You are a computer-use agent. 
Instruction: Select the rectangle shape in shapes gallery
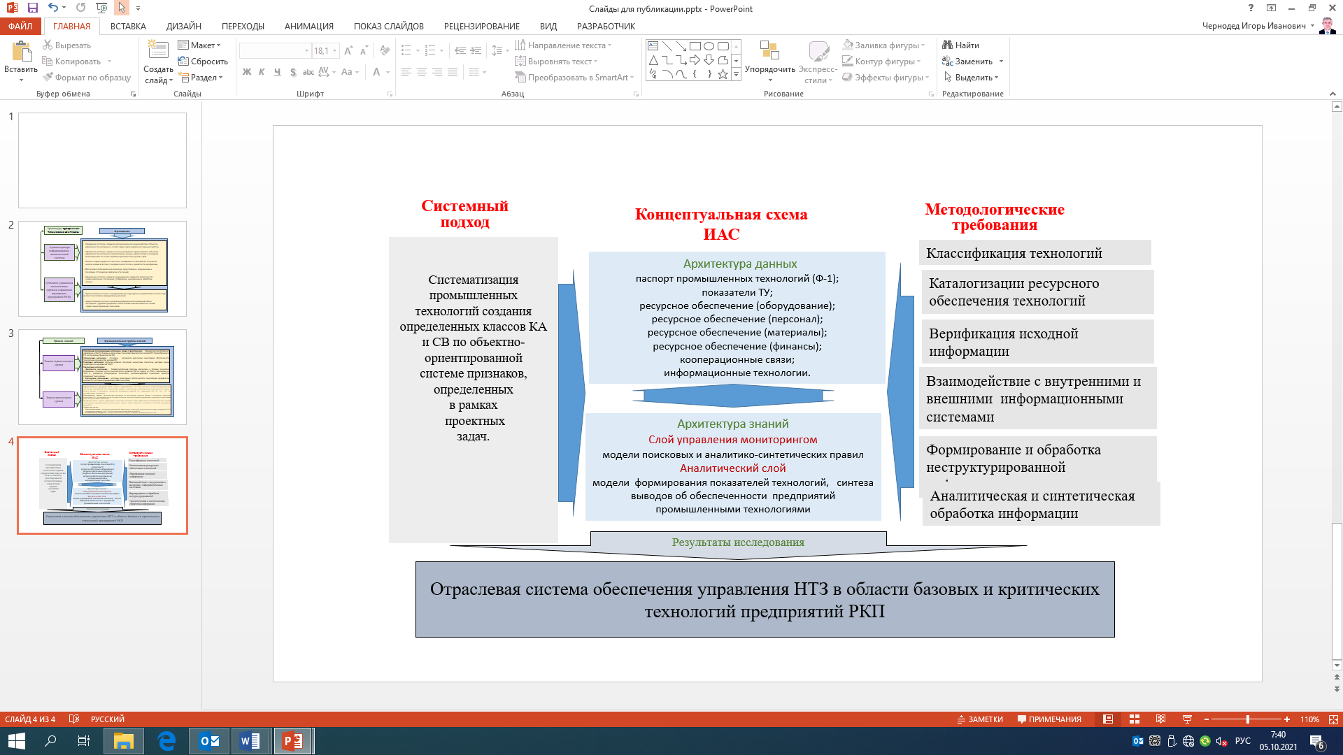(695, 46)
